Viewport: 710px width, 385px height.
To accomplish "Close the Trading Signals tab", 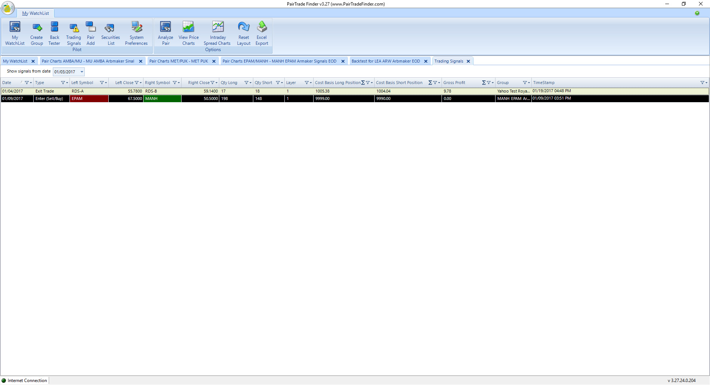I will click(x=468, y=61).
